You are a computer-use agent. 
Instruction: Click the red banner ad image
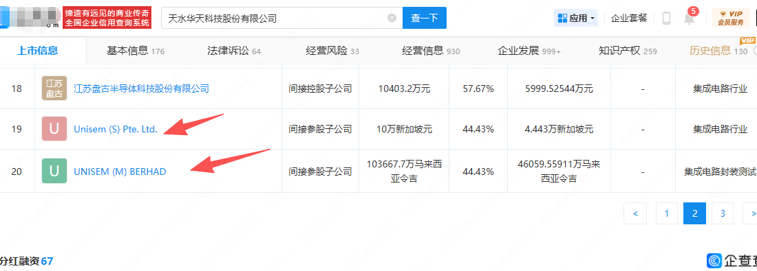point(107,17)
